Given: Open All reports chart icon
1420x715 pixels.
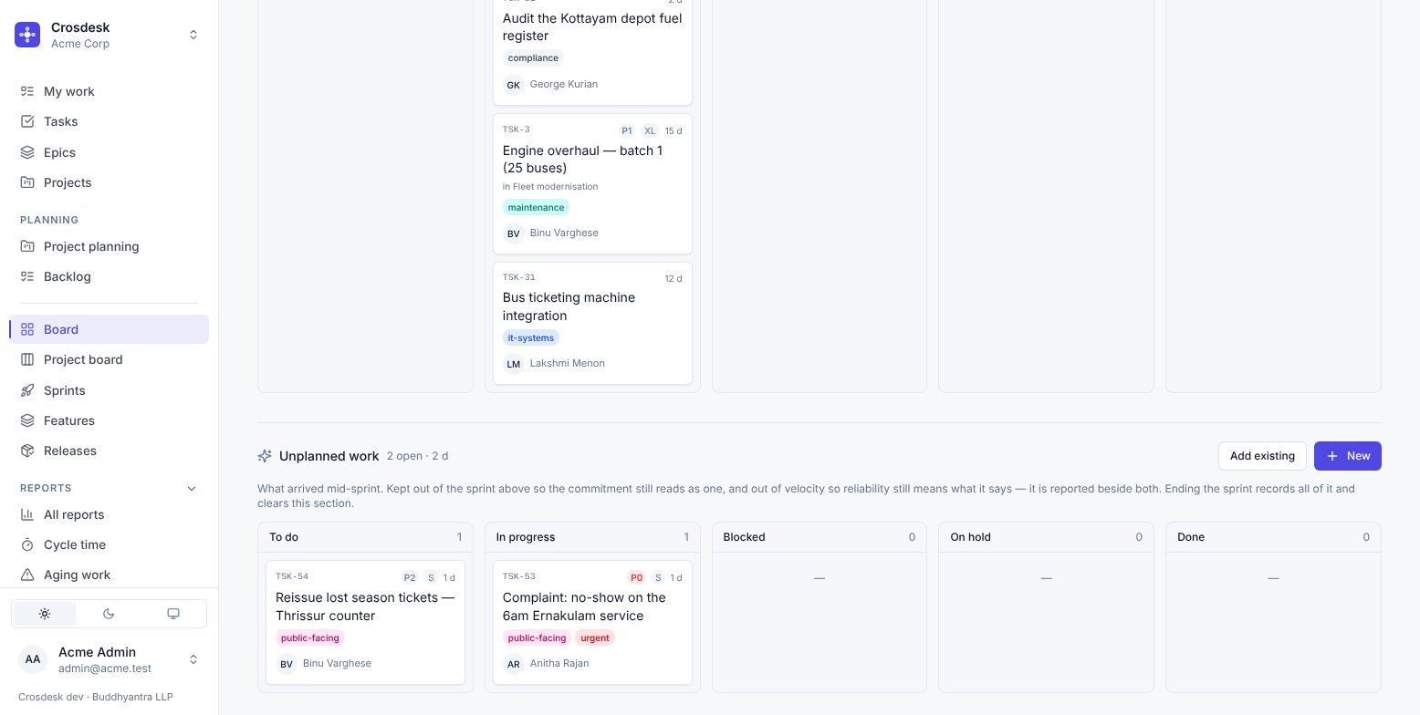Looking at the screenshot, I should click(27, 514).
